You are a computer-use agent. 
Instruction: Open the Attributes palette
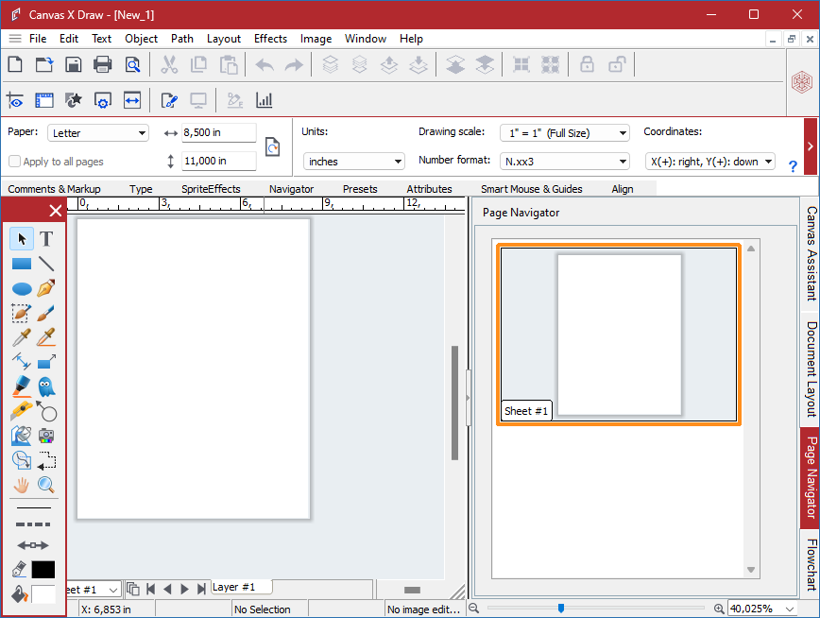click(x=429, y=189)
